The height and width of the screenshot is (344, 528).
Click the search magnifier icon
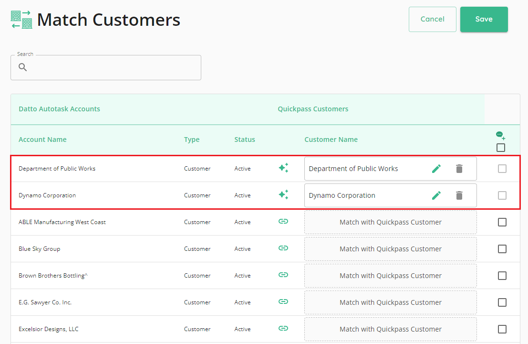tap(22, 67)
